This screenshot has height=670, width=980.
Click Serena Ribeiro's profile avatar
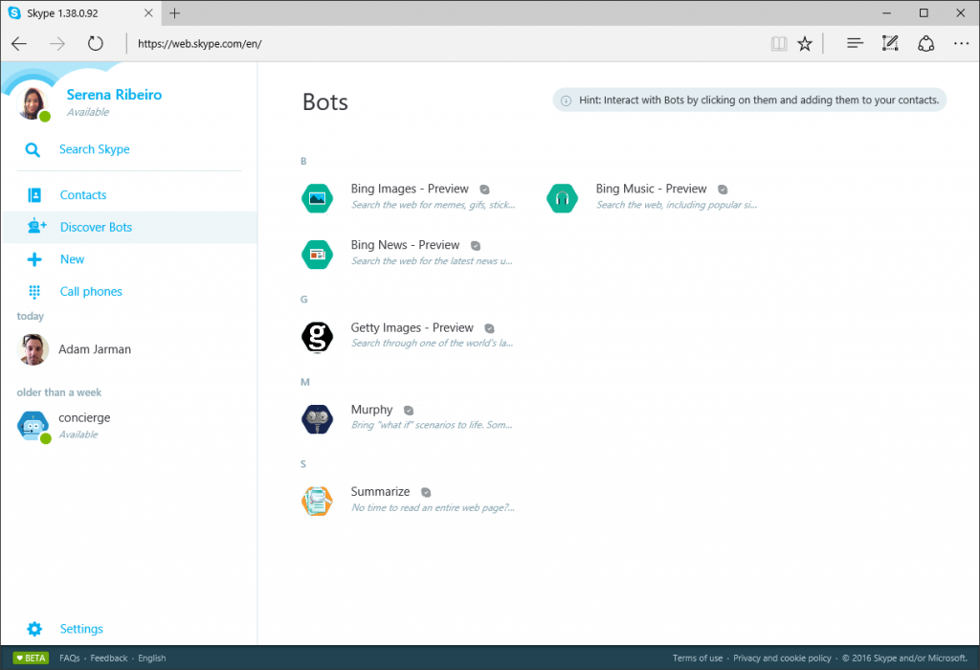point(33,103)
